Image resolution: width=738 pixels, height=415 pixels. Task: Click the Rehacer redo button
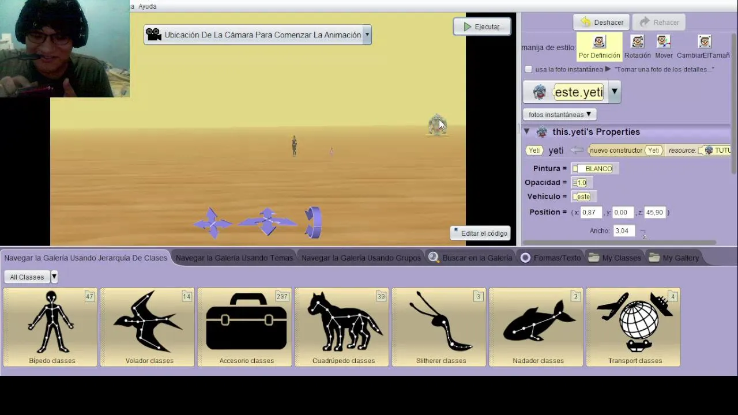click(658, 22)
